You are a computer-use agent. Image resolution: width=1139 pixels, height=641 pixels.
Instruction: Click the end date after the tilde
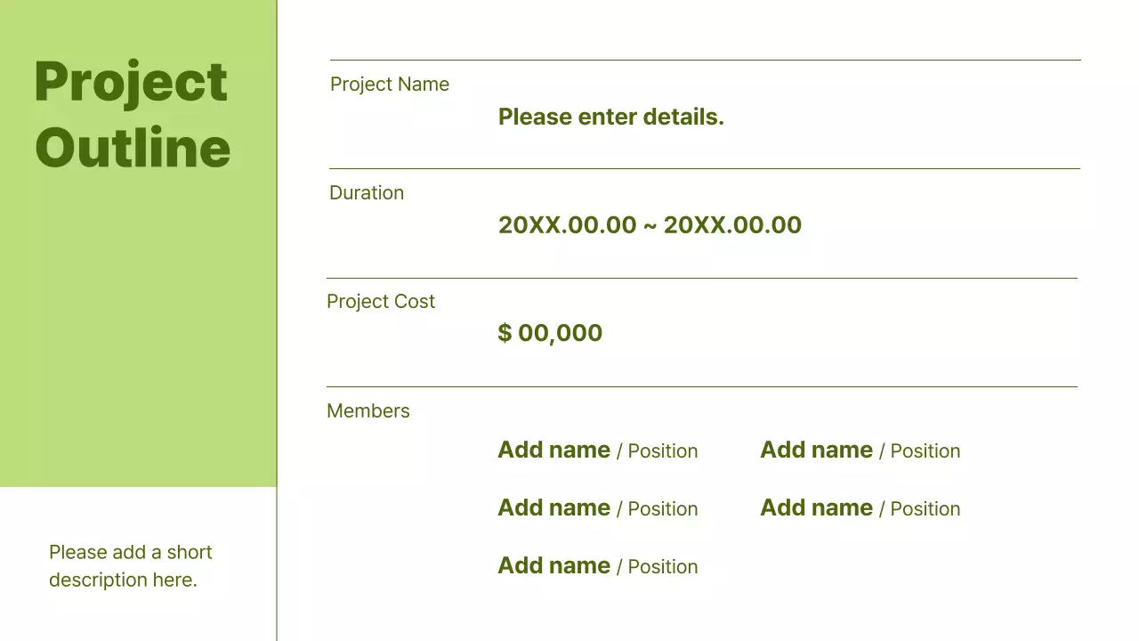point(732,225)
